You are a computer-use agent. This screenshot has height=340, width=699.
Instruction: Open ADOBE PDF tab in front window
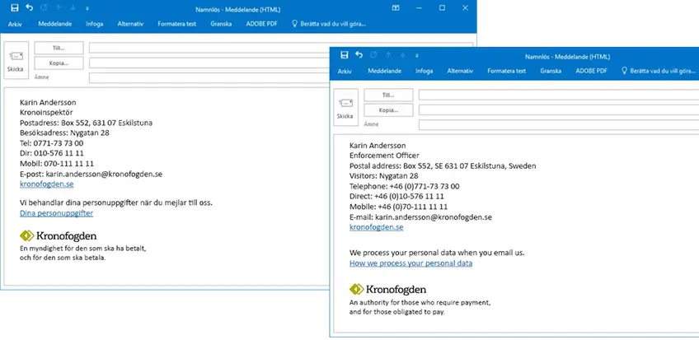coord(591,71)
